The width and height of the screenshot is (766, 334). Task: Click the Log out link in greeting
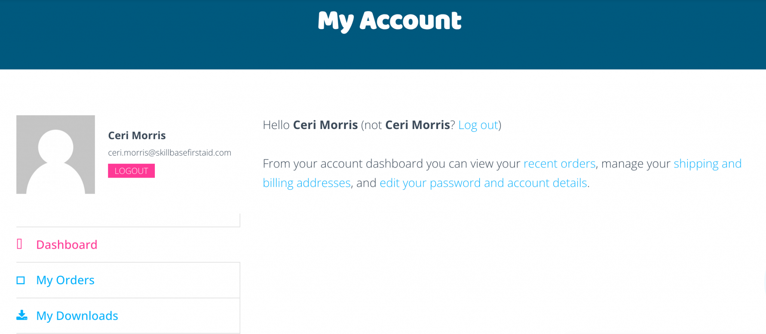point(478,125)
